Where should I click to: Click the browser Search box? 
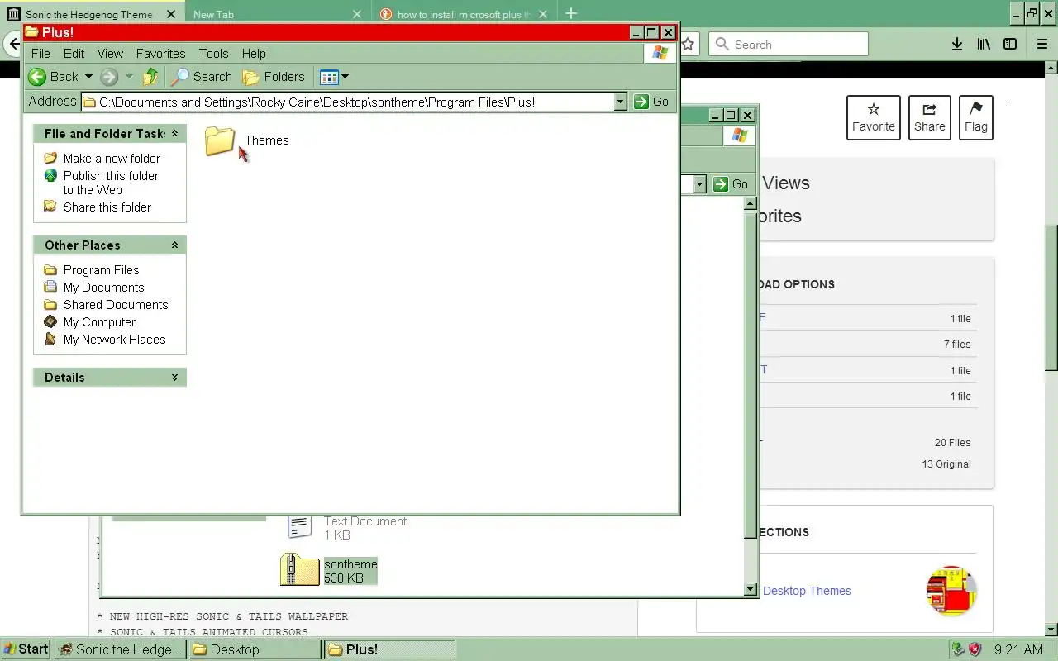(789, 45)
